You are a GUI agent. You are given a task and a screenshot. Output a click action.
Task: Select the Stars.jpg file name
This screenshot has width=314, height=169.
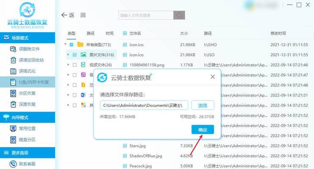click(x=138, y=146)
